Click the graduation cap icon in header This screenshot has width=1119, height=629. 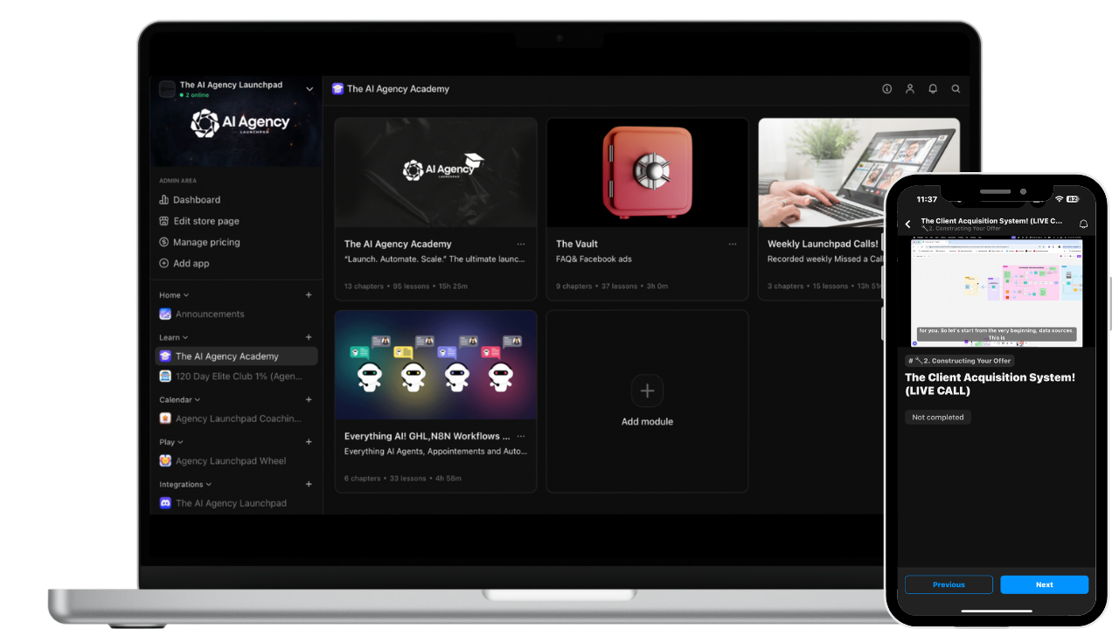tap(337, 89)
